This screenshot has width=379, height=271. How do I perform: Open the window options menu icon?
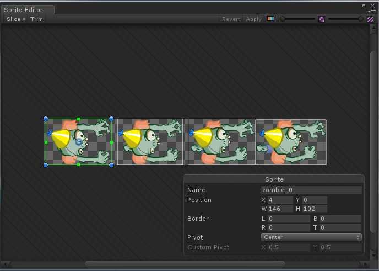point(372,12)
